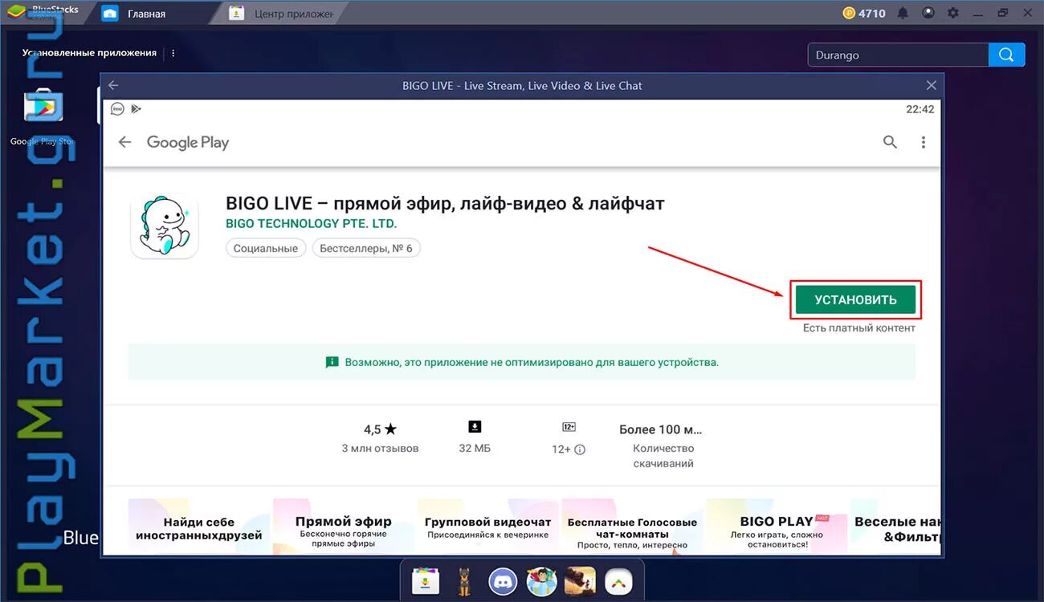Viewport: 1044px width, 602px height.
Task: Open the Бесплатные Голосовые чат-комнаты screenshot
Action: point(633,526)
